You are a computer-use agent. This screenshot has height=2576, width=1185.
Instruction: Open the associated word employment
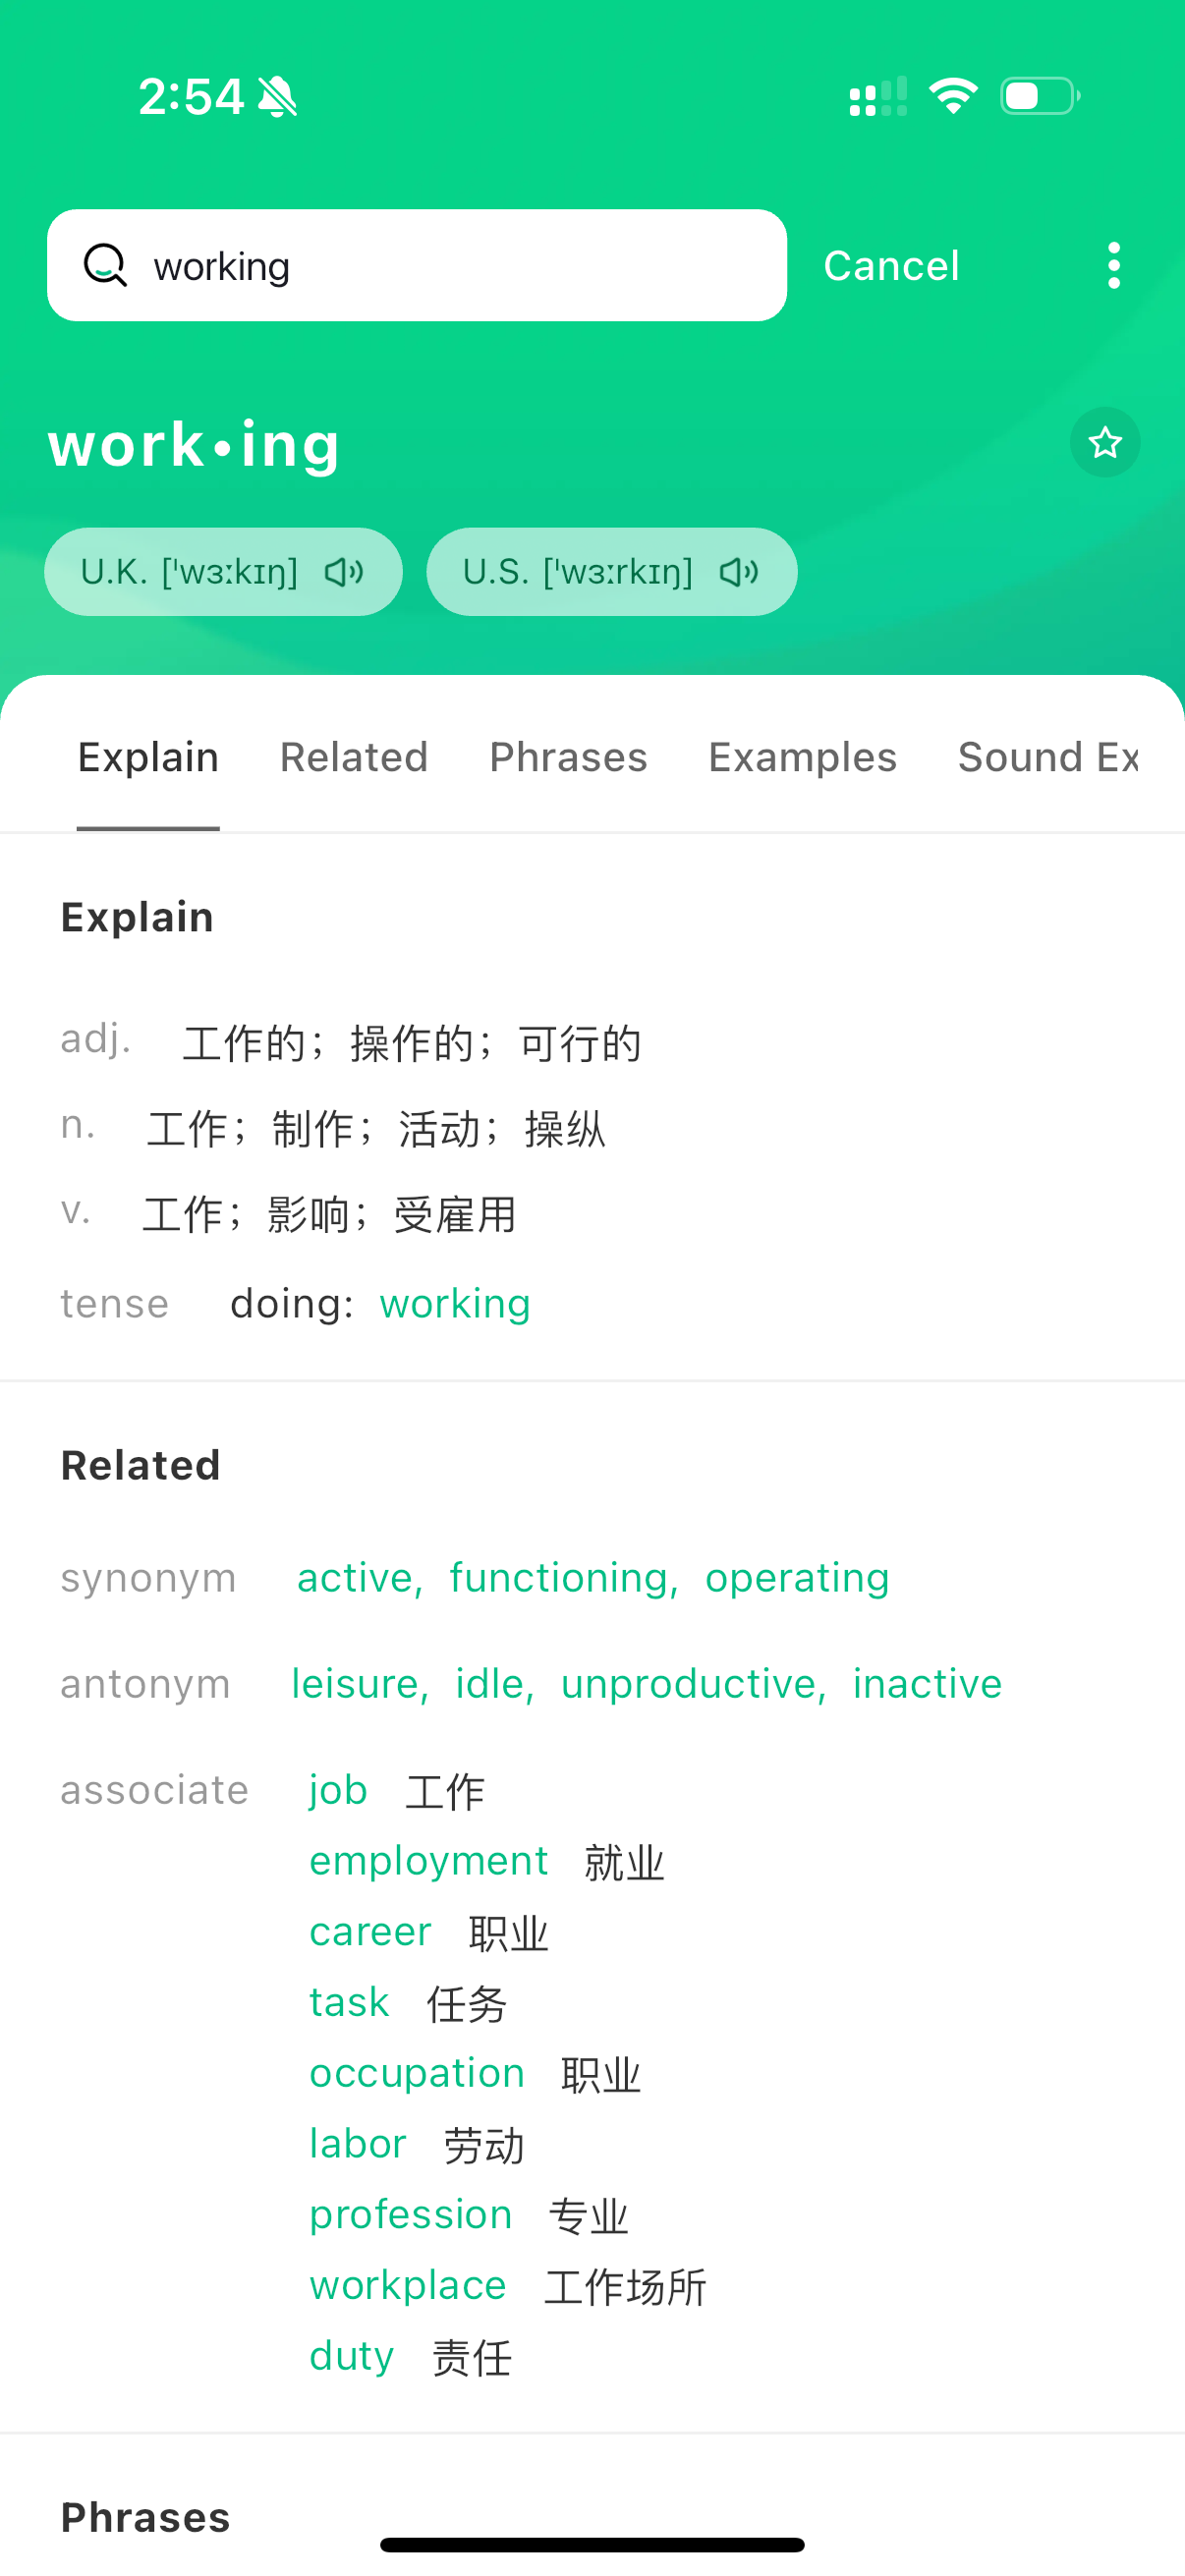coord(429,1861)
